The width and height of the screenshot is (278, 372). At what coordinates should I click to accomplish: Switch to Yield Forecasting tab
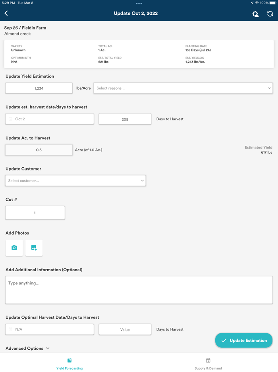[x=69, y=364]
